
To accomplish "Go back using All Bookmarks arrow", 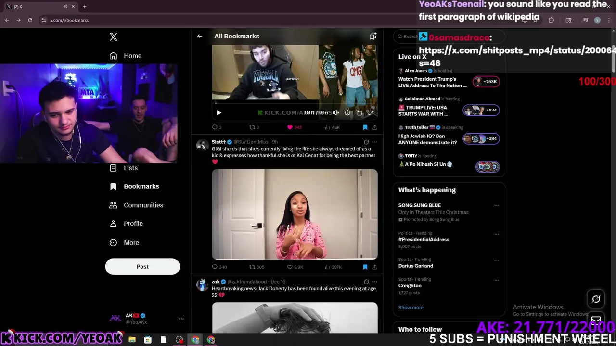I will tap(199, 36).
